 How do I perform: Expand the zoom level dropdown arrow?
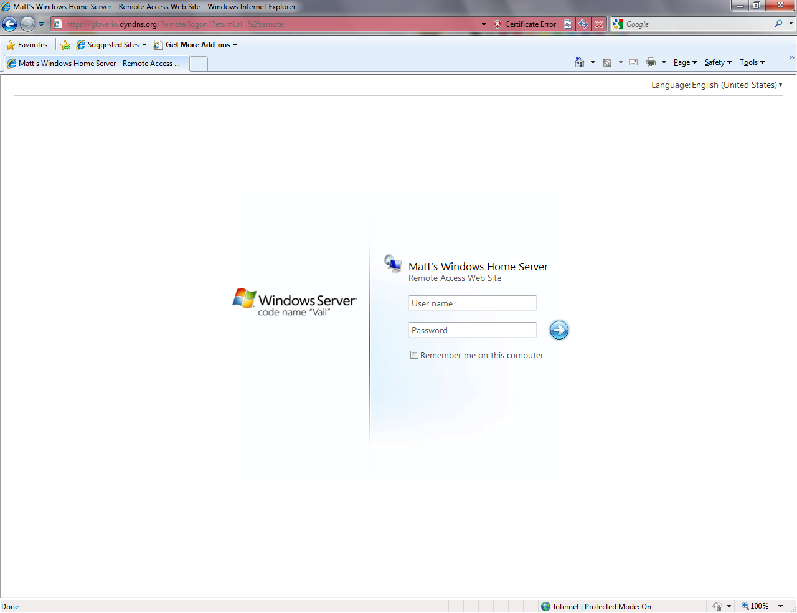(780, 606)
